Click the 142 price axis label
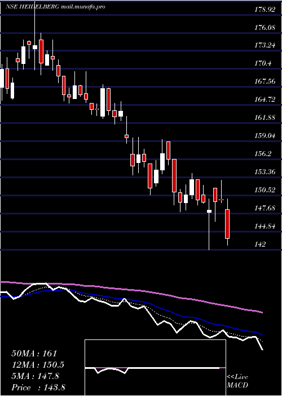 [x=260, y=244]
